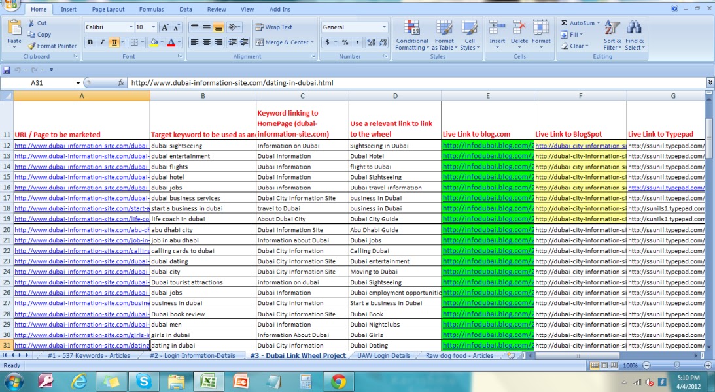Use Find & Select
The image size is (715, 392).
634,36
